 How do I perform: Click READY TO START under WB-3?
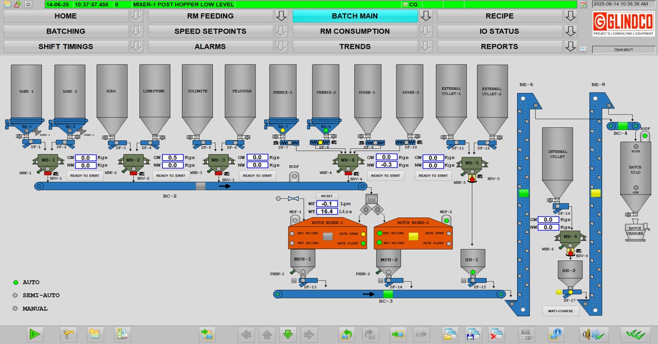(258, 176)
